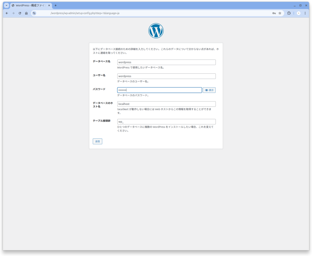Open the Extensions puzzle icon
This screenshot has width=312, height=256.
click(x=289, y=13)
